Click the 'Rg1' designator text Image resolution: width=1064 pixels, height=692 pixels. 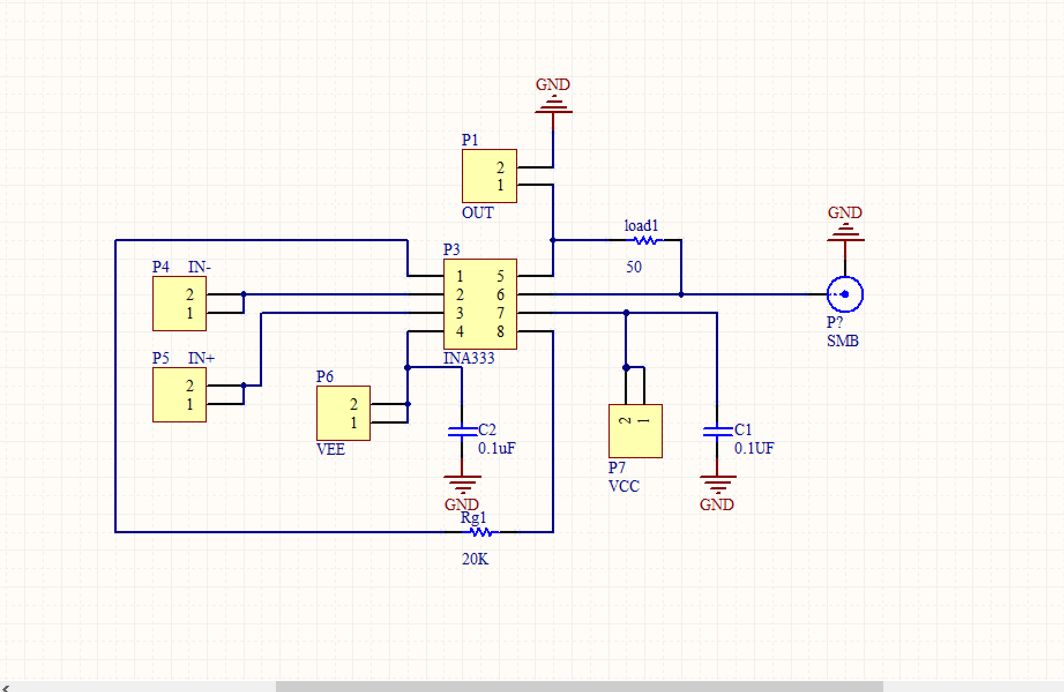point(473,518)
